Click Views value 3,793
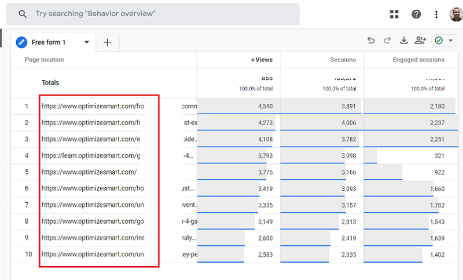The image size is (463, 280). click(x=266, y=155)
